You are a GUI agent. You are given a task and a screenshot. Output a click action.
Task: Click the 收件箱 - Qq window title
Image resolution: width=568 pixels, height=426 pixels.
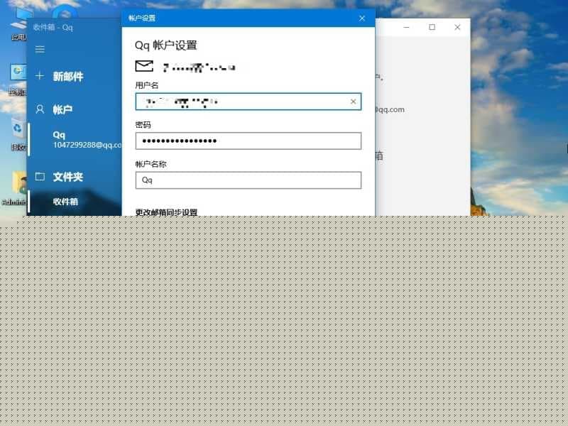[x=53, y=27]
